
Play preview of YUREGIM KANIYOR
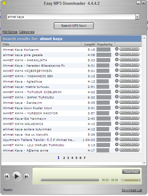pos(117,113)
